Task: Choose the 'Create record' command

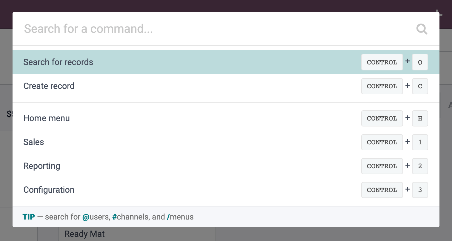Action: pos(226,86)
